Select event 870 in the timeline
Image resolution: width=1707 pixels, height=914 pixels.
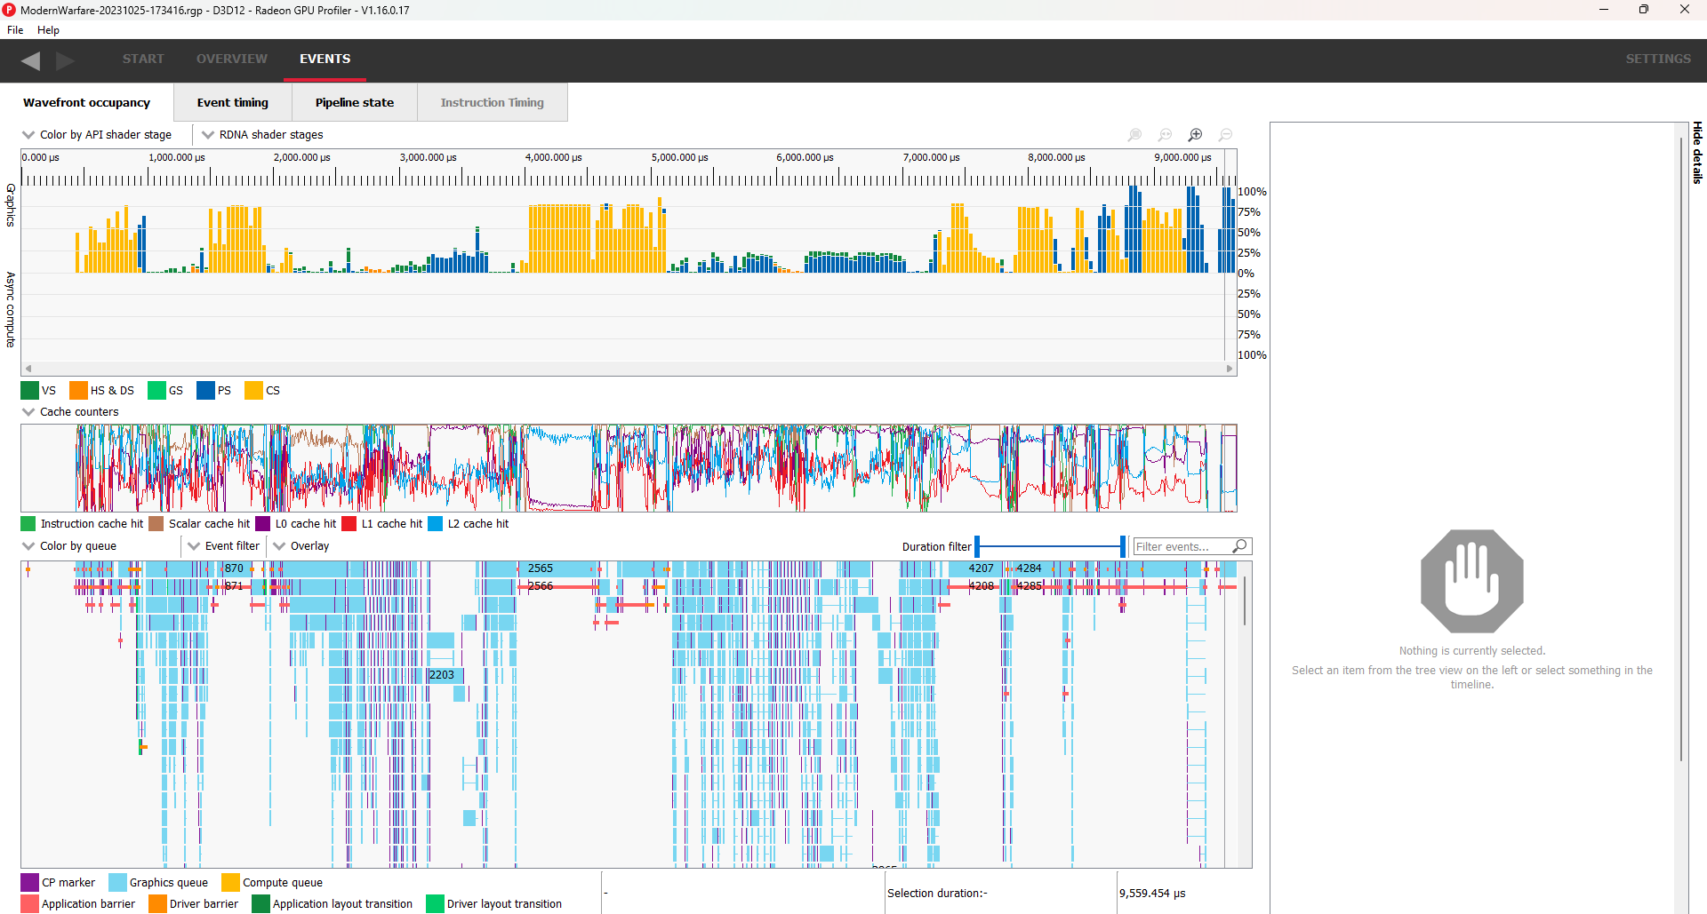tap(234, 568)
